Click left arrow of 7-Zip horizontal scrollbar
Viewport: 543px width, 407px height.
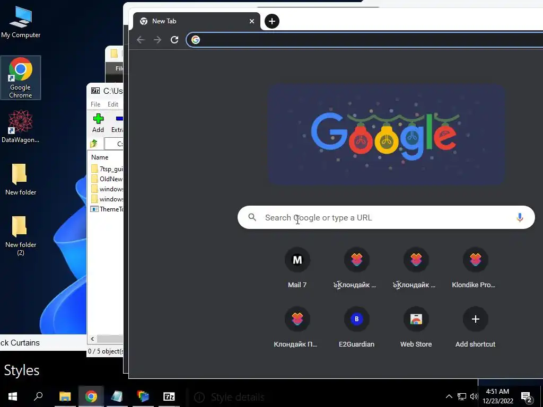coord(92,339)
